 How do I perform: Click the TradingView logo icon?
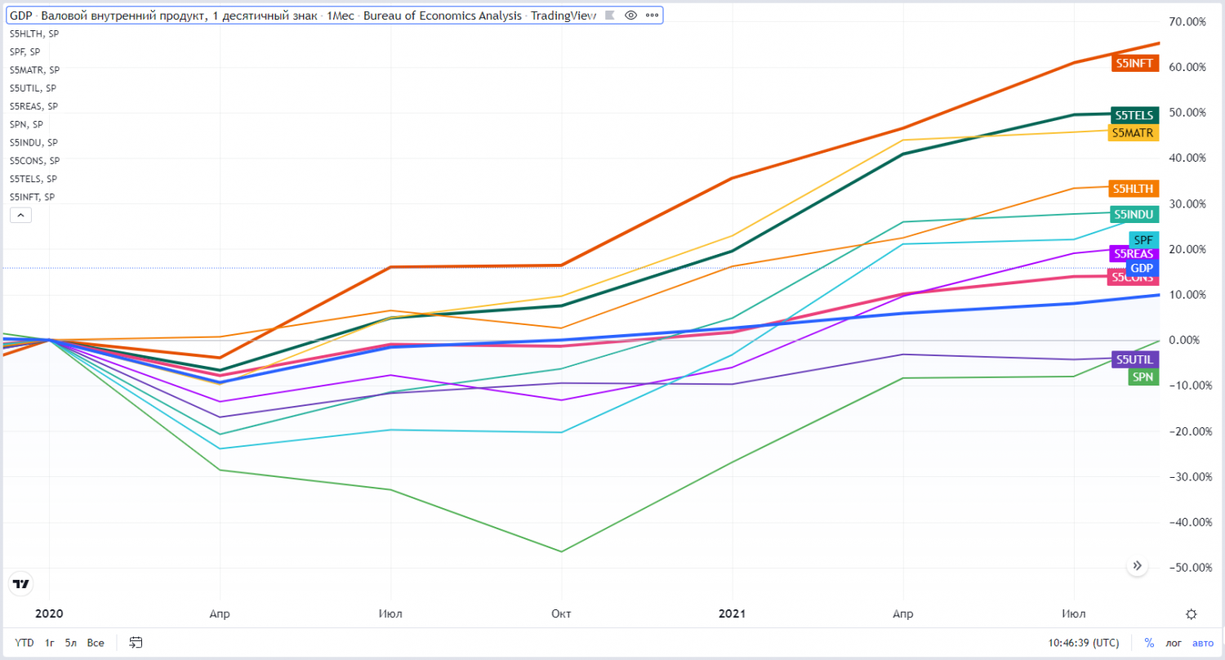click(x=21, y=584)
